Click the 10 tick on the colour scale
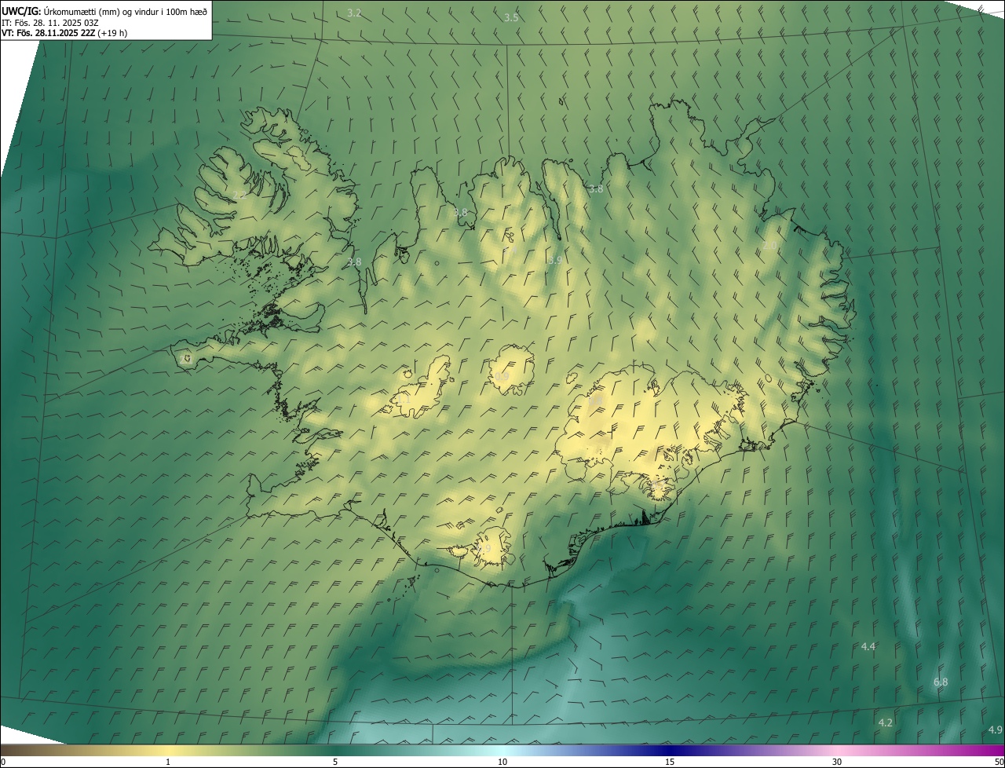 click(502, 762)
